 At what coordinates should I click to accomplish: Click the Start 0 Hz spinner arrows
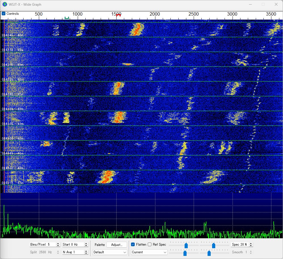(x=86, y=245)
